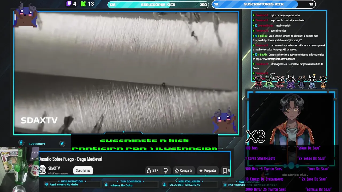
Task: Click the 'test cheer: No data' donation label
Action: coord(64,185)
